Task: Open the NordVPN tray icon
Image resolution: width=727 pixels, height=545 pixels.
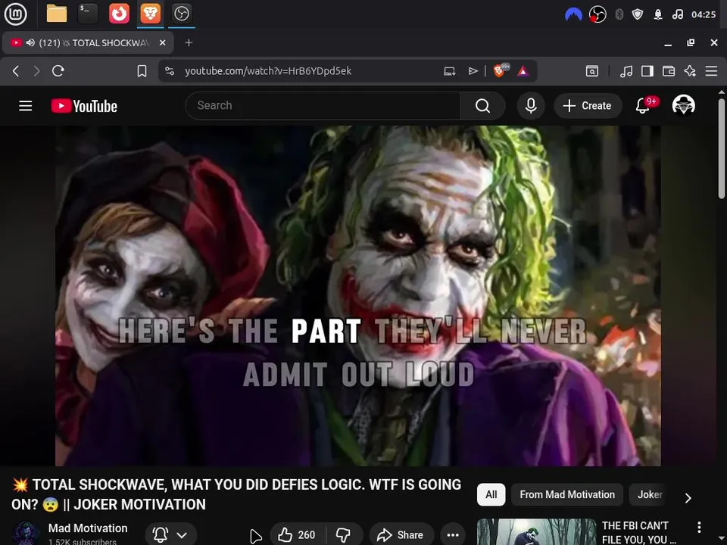Action: coord(573,14)
